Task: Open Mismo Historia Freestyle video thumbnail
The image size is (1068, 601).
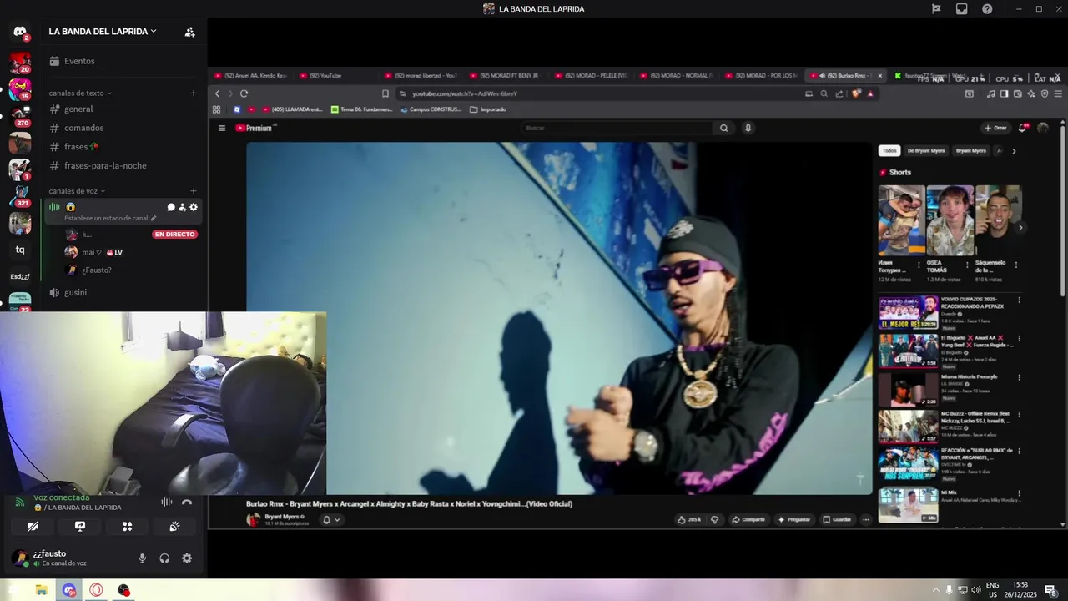Action: (x=908, y=389)
